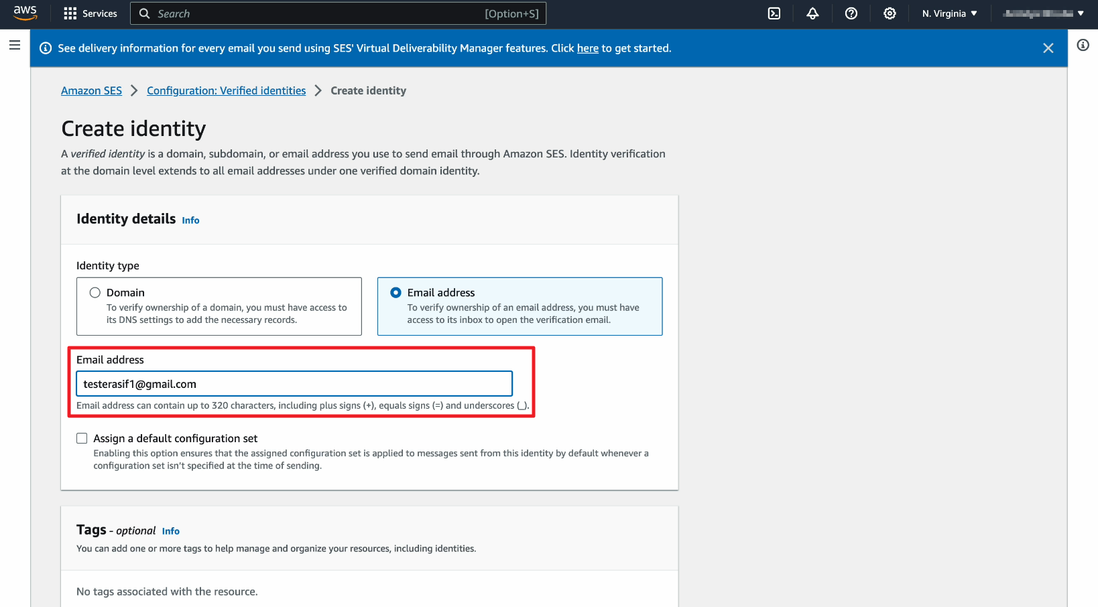Image resolution: width=1098 pixels, height=607 pixels.
Task: Select the Domain identity type
Action: point(95,293)
